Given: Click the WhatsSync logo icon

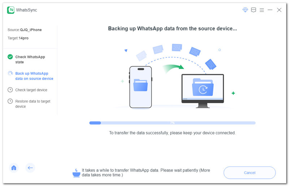Looking at the screenshot, I should point(11,10).
